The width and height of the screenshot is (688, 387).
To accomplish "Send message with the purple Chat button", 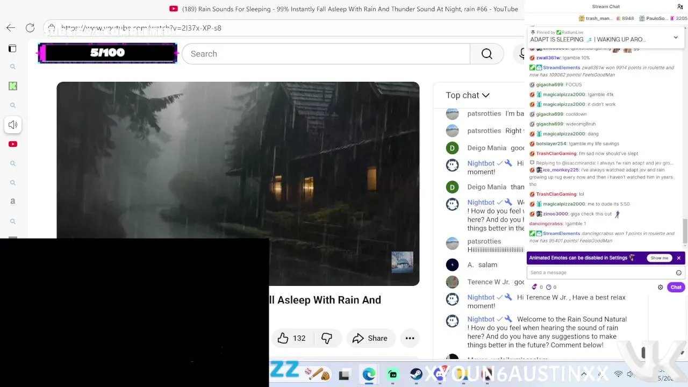I will coord(676,287).
